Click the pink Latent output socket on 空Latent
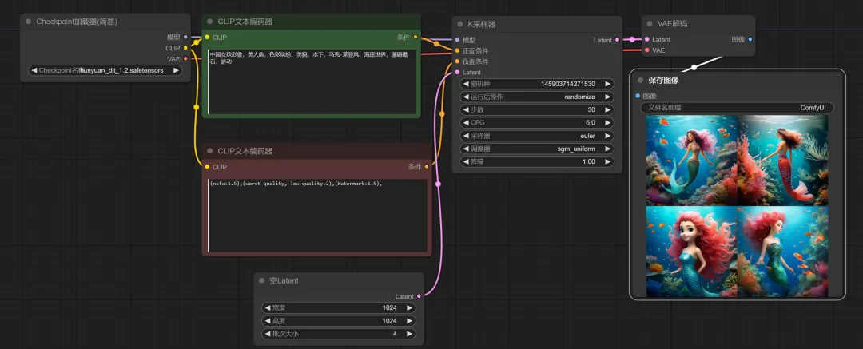The height and width of the screenshot is (349, 863). [x=419, y=296]
